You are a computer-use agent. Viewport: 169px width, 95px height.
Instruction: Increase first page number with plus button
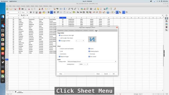[x=83, y=41]
